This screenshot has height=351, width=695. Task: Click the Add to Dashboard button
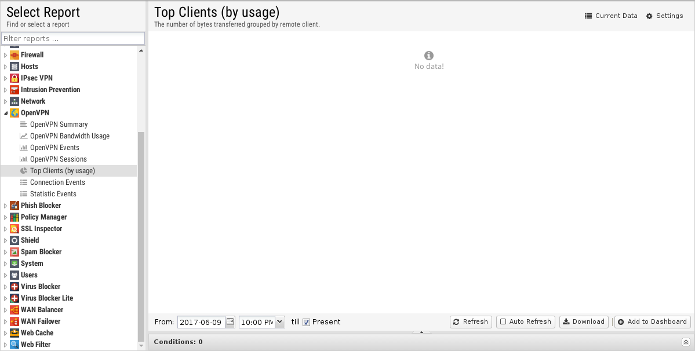tap(653, 322)
